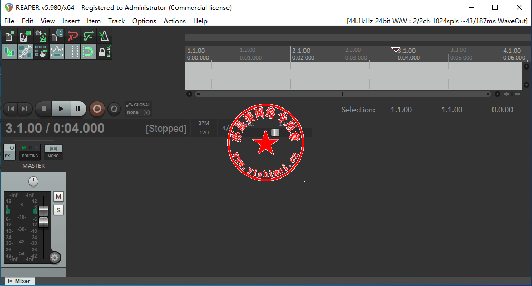
Task: Click the red Record button
Action: 97,109
